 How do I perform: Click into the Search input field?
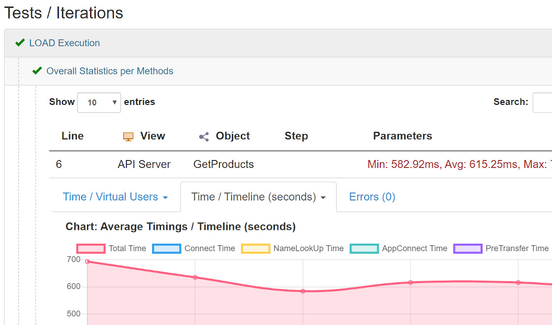pos(542,102)
